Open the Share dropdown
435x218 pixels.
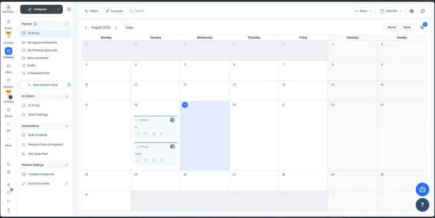(x=363, y=11)
